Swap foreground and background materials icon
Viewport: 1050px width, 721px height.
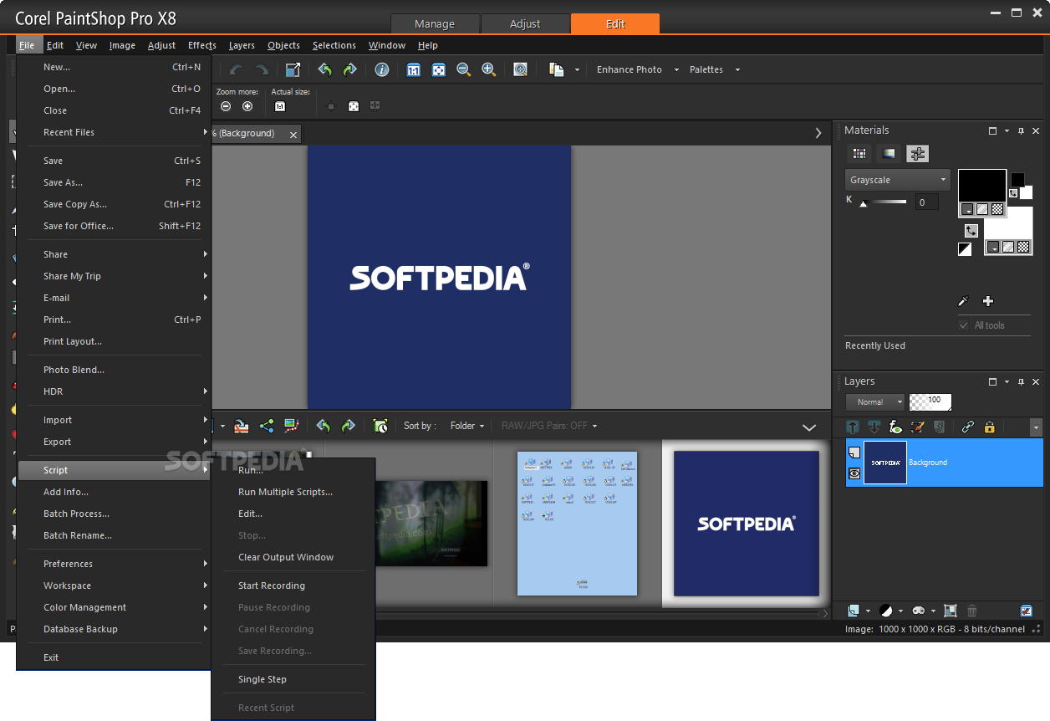coord(971,230)
